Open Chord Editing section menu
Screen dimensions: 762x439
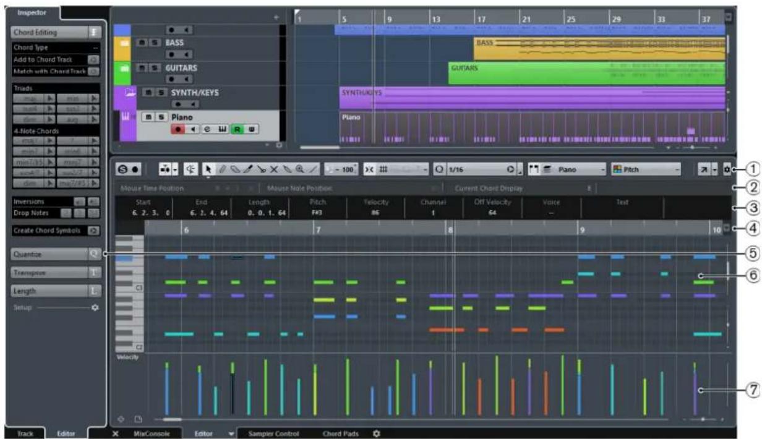95,32
